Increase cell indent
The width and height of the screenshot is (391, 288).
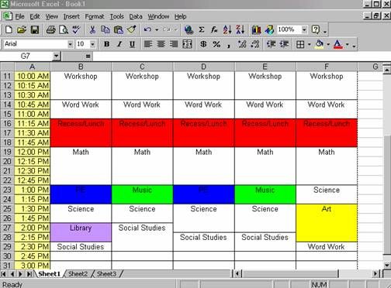pyautogui.click(x=284, y=44)
